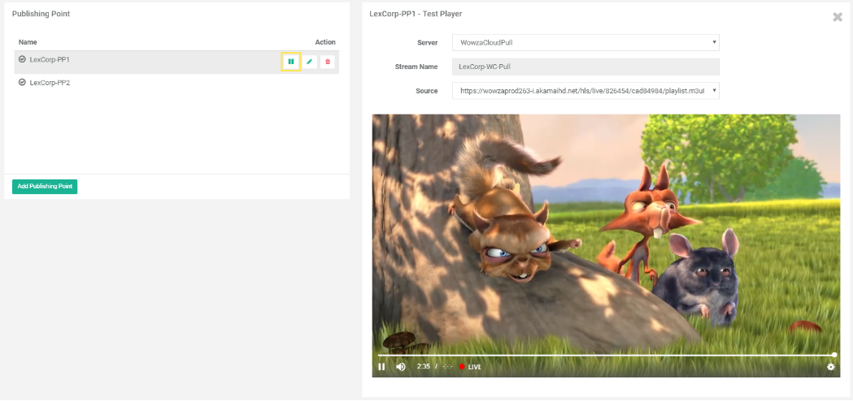This screenshot has height=401, width=853.
Task: Click the check circle beside LexCorp-PP2
Action: pyautogui.click(x=22, y=83)
